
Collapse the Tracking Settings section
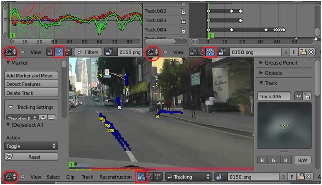click(11, 107)
